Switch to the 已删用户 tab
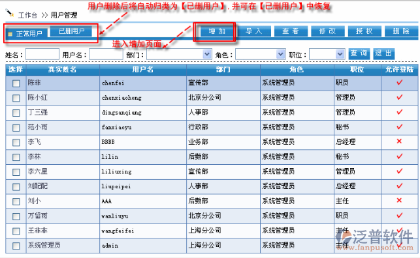 (71, 31)
